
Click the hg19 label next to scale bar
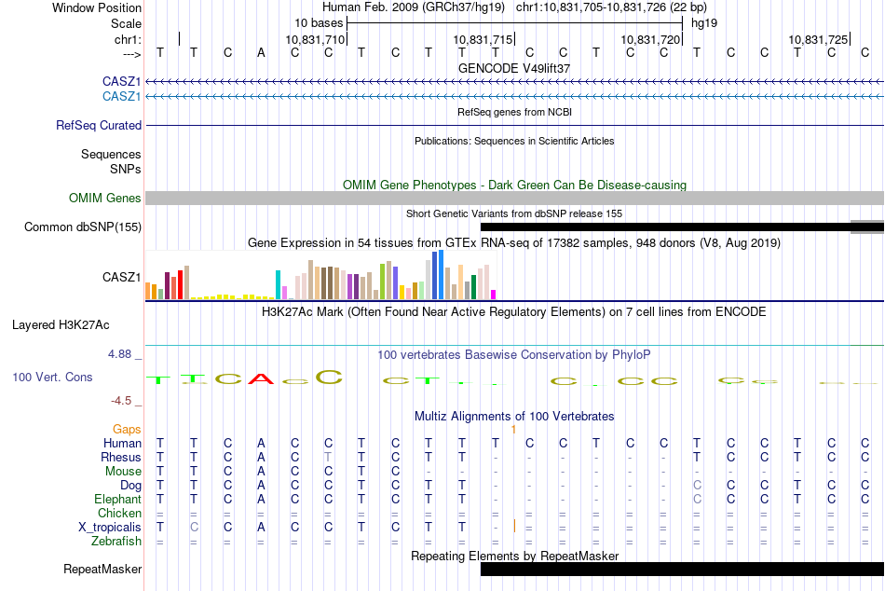click(x=704, y=23)
